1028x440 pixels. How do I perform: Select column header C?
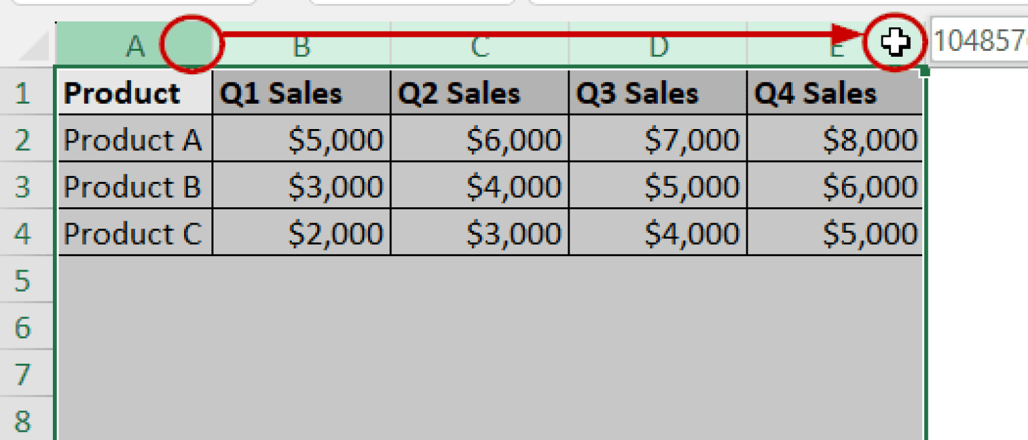(x=479, y=45)
